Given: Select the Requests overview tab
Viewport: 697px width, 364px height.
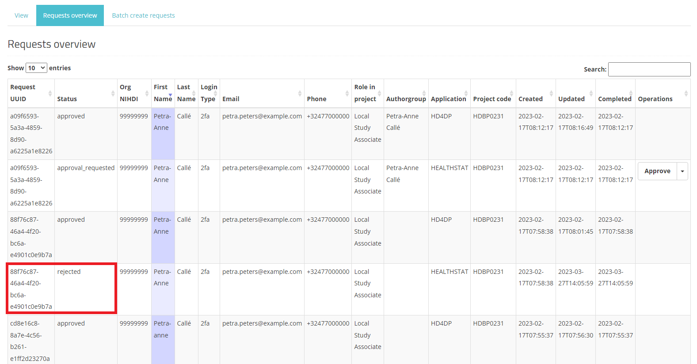Looking at the screenshot, I should pyautogui.click(x=70, y=15).
